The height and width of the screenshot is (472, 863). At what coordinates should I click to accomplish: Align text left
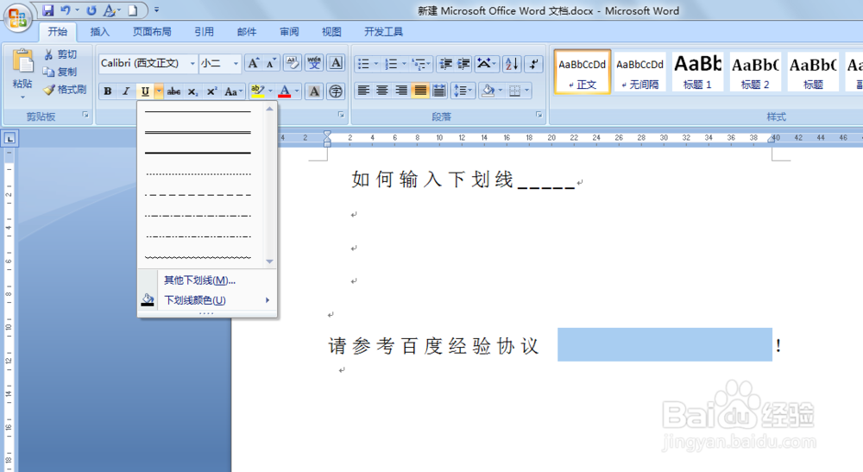[363, 91]
